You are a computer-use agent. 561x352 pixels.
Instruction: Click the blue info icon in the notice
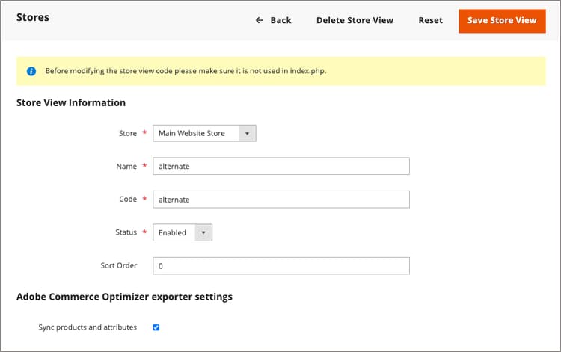31,71
